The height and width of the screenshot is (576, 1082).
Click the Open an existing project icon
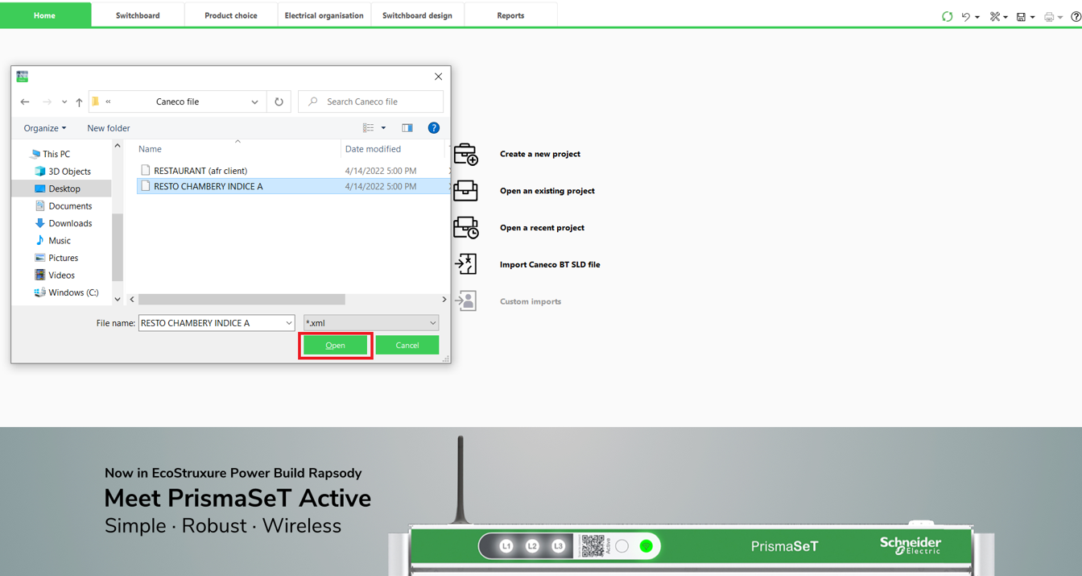465,191
